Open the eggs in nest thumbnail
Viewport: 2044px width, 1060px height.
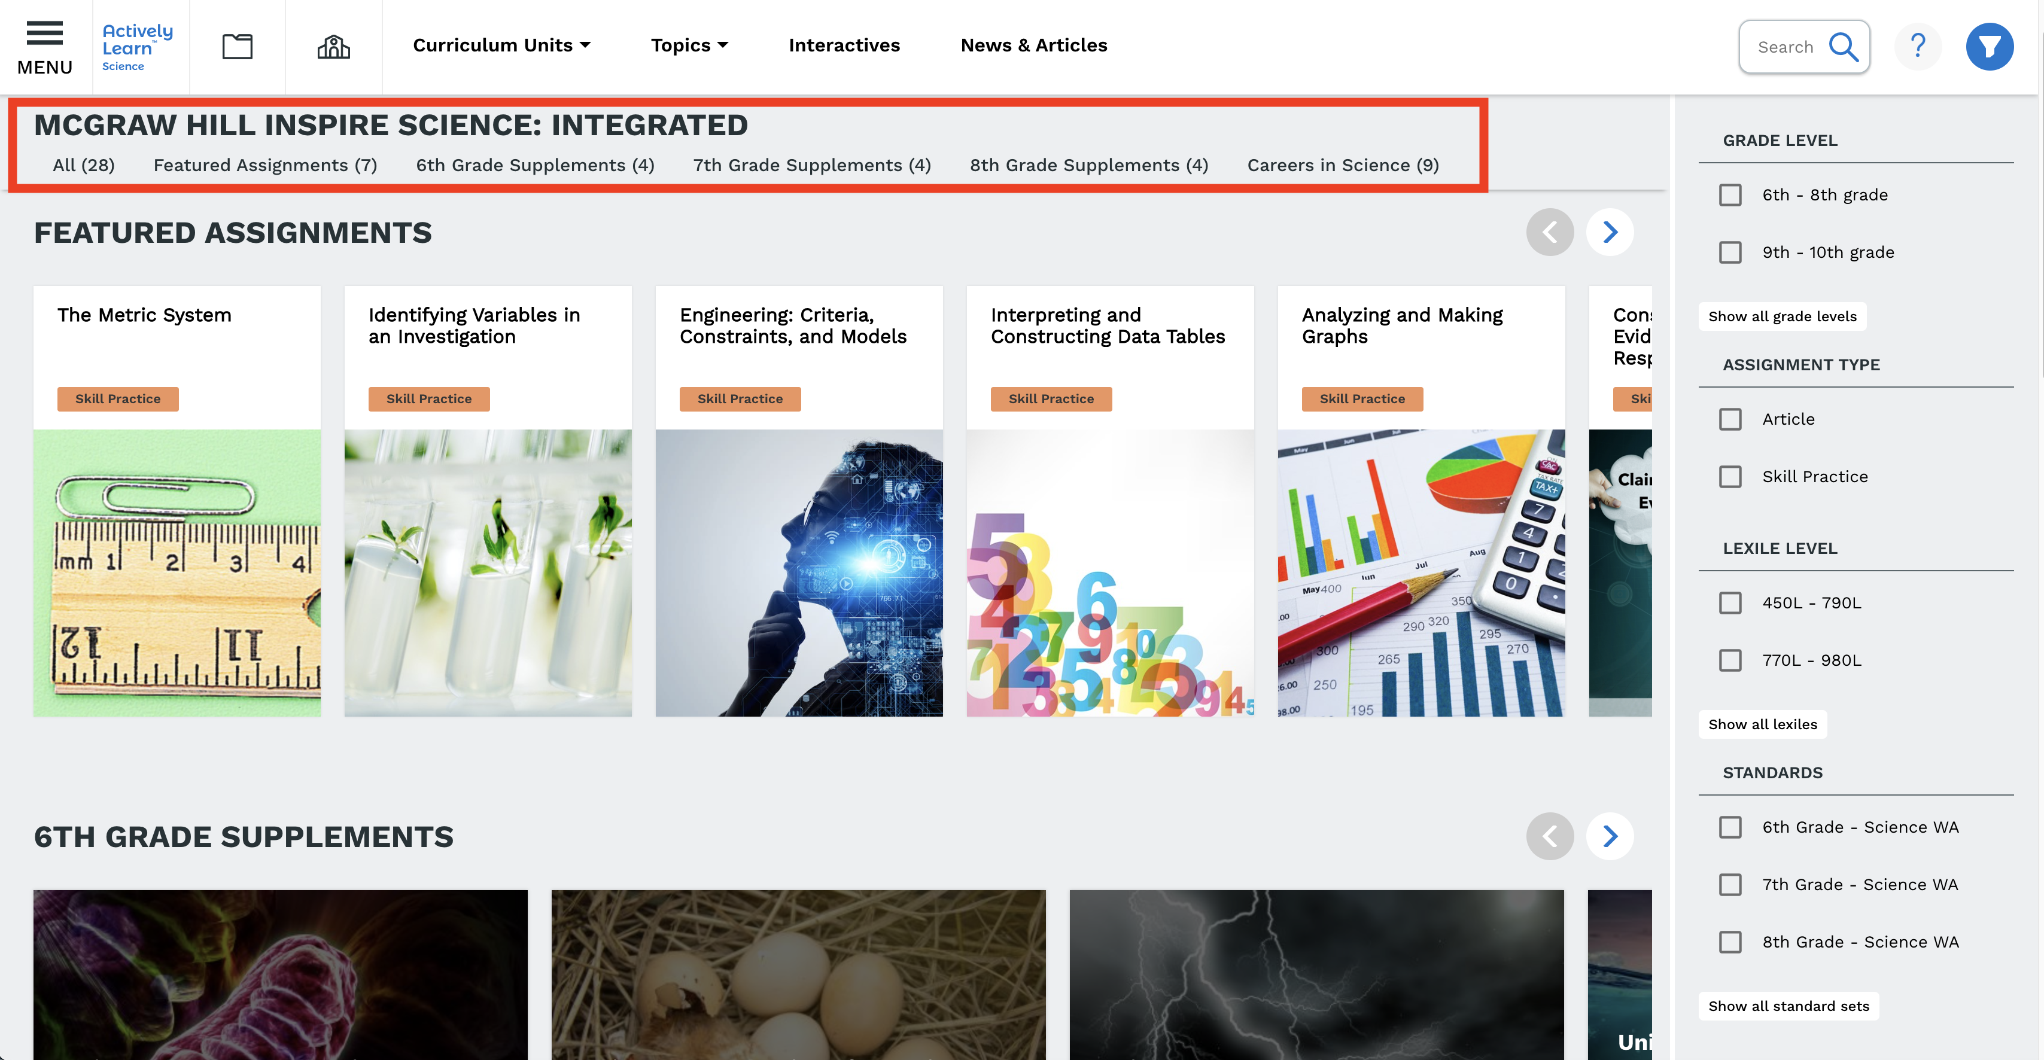798,974
